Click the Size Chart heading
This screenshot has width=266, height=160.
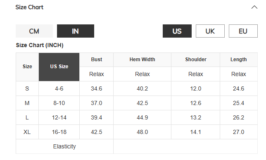click(x=29, y=7)
